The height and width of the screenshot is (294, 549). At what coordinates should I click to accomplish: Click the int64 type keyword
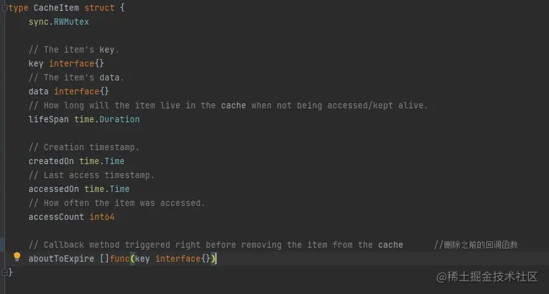point(102,217)
